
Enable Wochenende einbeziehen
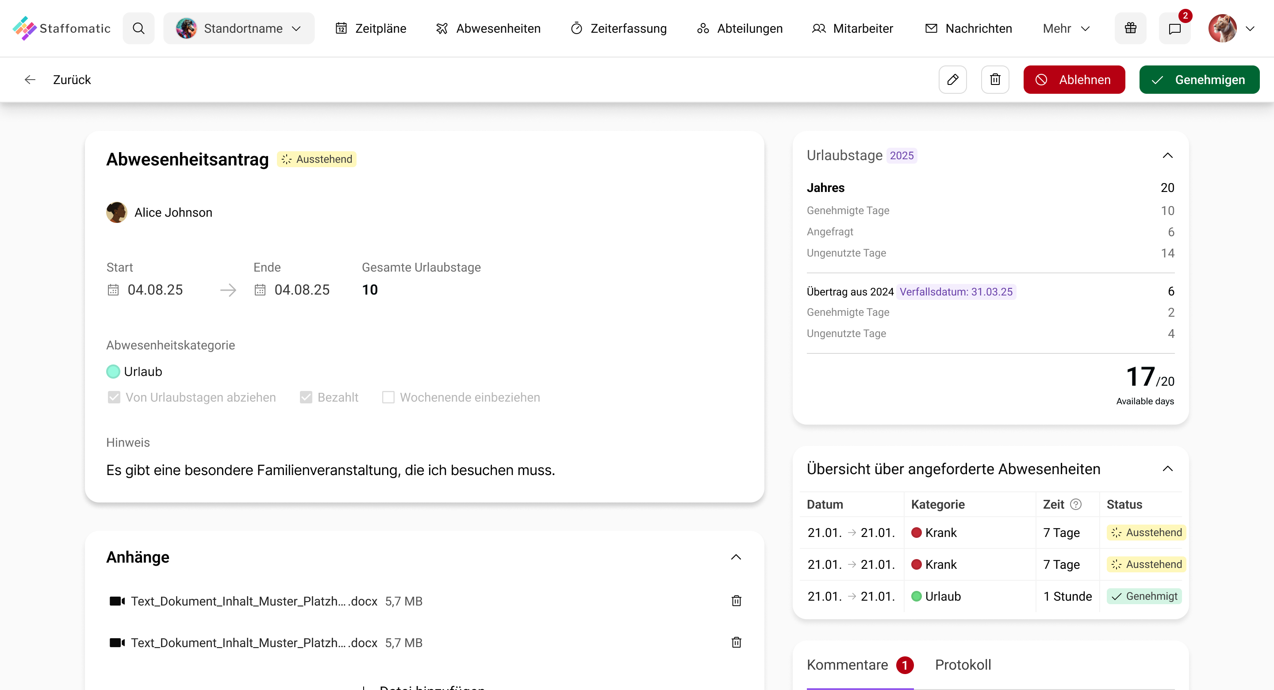[x=388, y=397]
